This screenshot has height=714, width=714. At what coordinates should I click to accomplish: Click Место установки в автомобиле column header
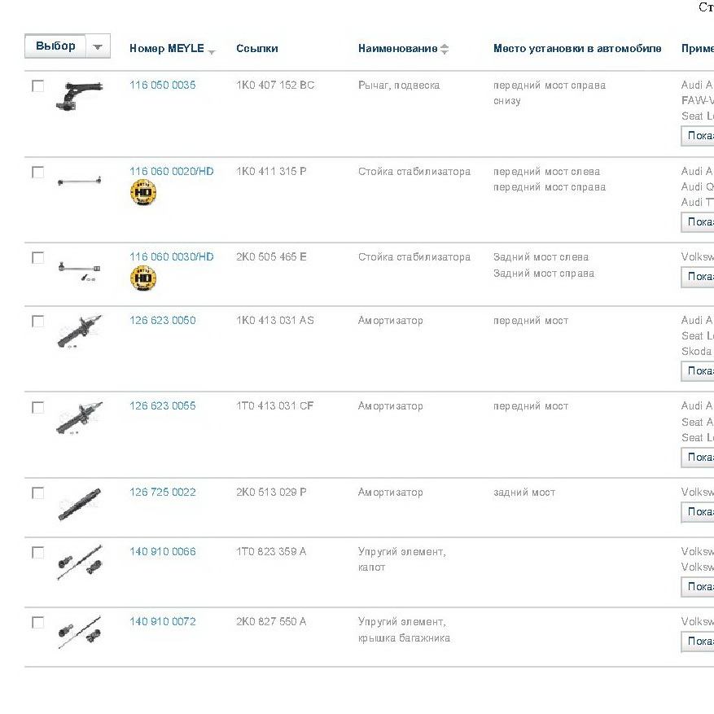(x=577, y=48)
